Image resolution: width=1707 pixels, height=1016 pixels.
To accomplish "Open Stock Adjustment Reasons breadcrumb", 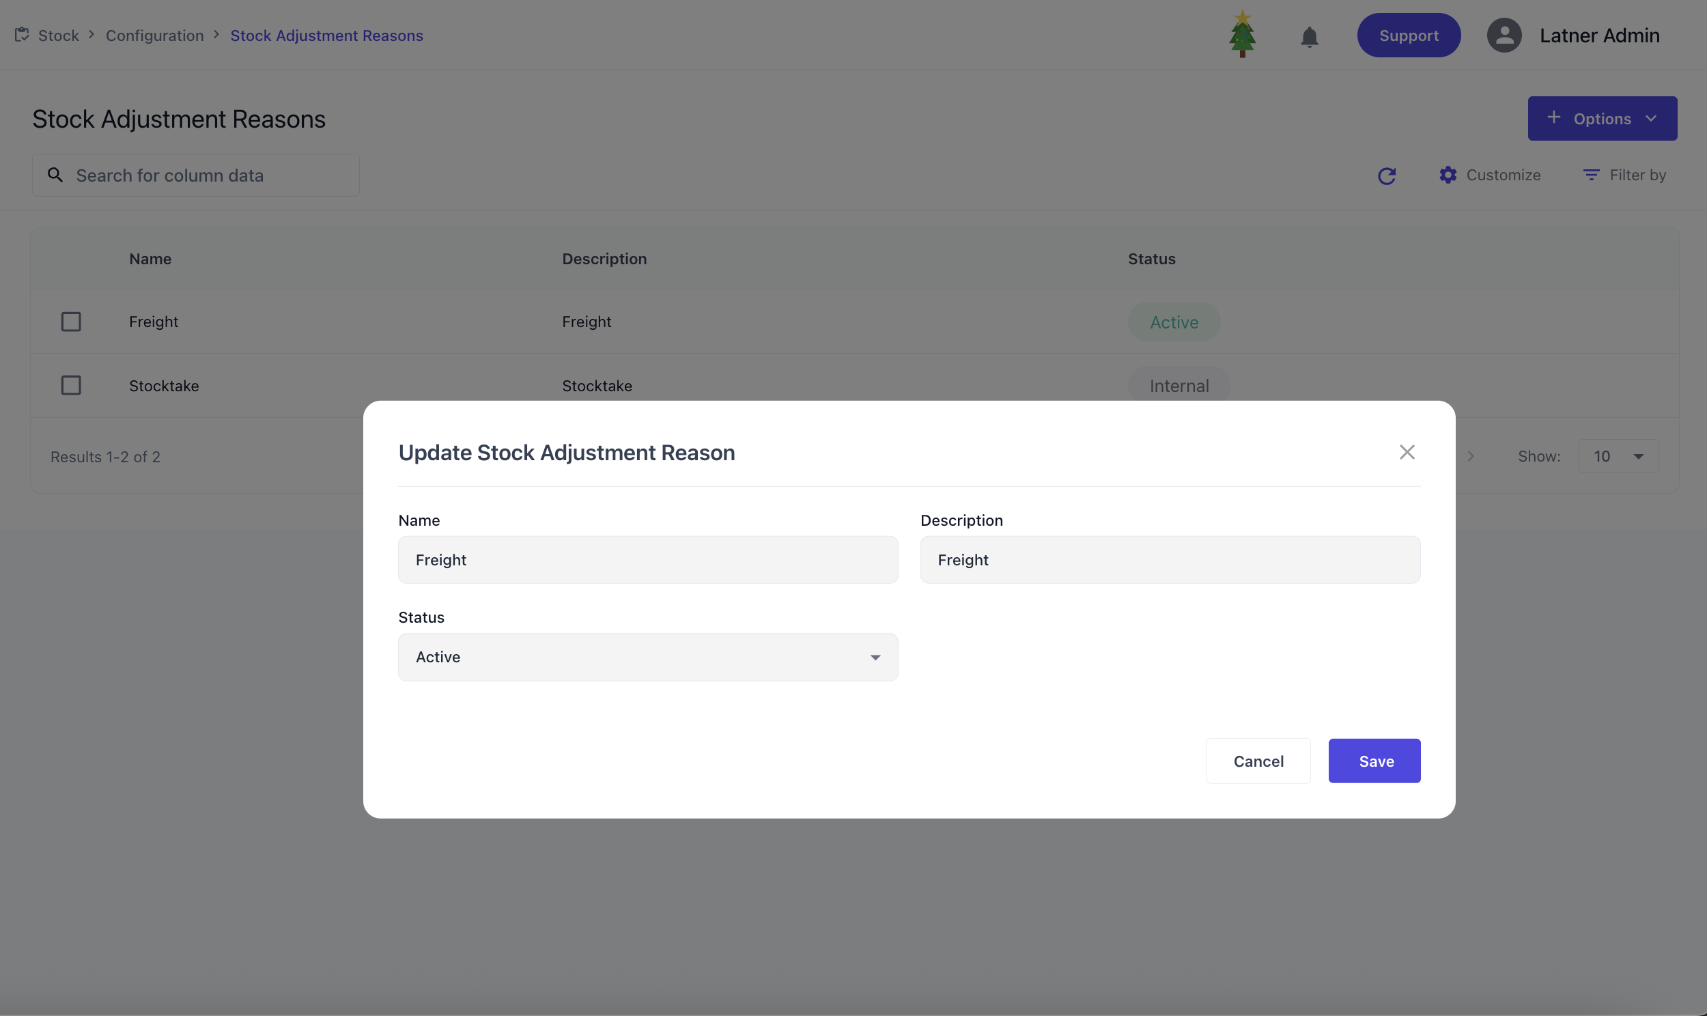I will point(326,36).
